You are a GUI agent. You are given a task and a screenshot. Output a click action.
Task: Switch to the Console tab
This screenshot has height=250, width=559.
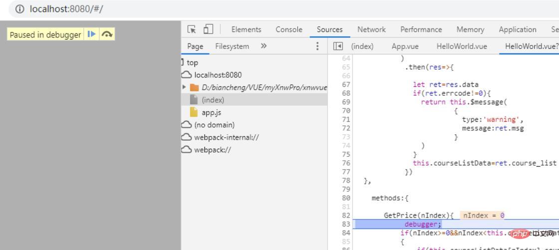[289, 30]
